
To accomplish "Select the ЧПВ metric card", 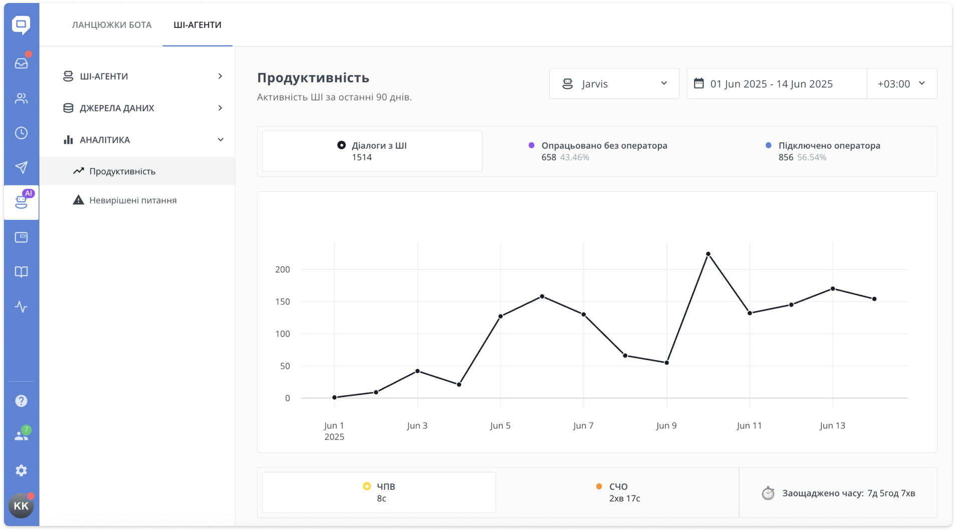I will 379,492.
